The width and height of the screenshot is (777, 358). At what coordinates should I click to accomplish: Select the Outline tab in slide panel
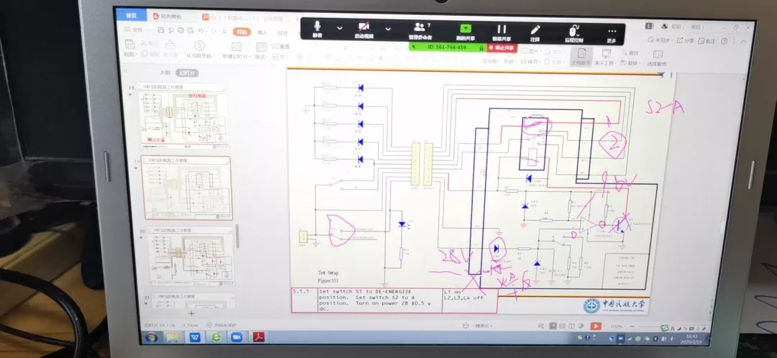tap(165, 73)
